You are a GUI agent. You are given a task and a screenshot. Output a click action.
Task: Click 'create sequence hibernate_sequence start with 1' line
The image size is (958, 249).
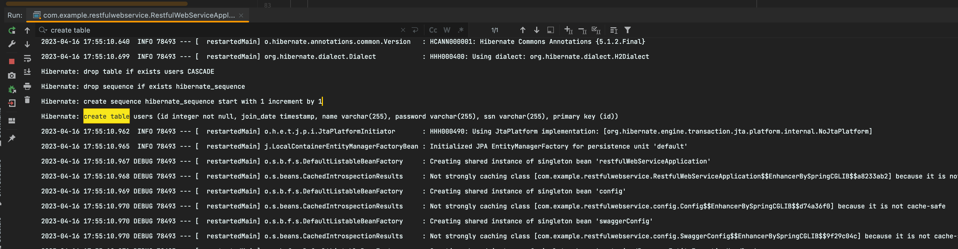tap(182, 102)
